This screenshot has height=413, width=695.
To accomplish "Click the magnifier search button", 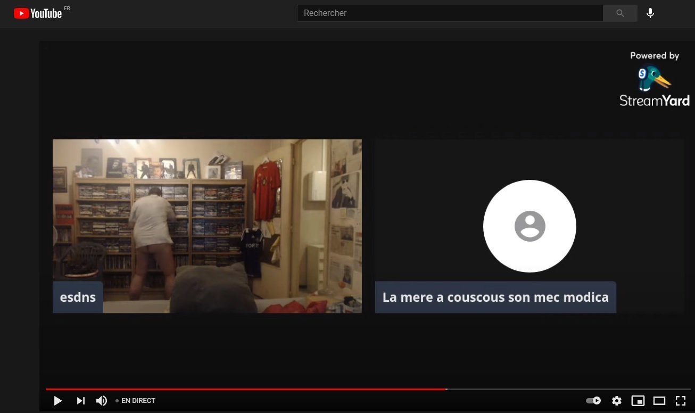I will (x=620, y=13).
